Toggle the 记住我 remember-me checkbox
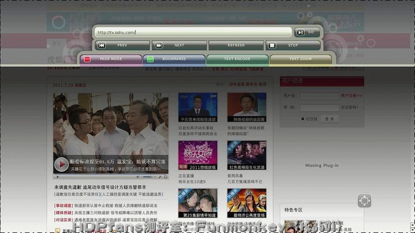415x233 pixels. click(x=302, y=119)
